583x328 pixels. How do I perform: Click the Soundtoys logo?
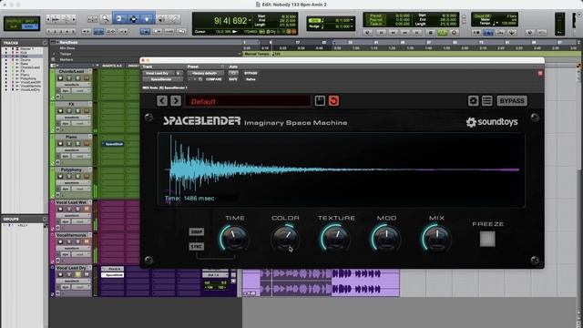click(x=492, y=122)
